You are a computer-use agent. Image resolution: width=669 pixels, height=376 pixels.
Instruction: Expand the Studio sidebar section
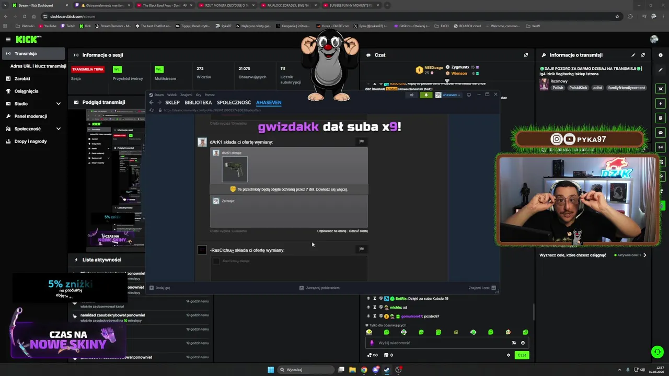click(58, 104)
